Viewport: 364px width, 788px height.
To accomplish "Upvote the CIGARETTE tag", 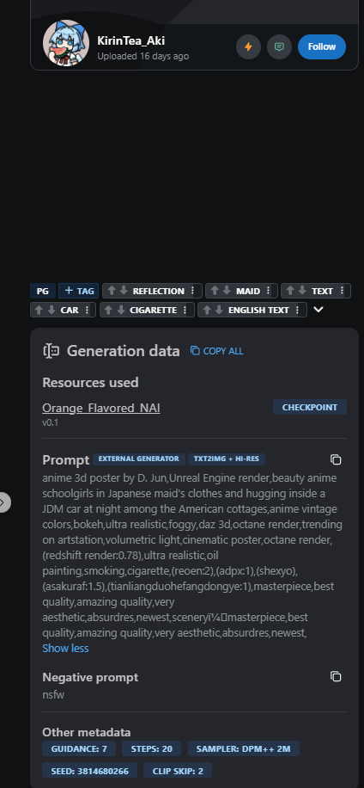I will point(109,310).
